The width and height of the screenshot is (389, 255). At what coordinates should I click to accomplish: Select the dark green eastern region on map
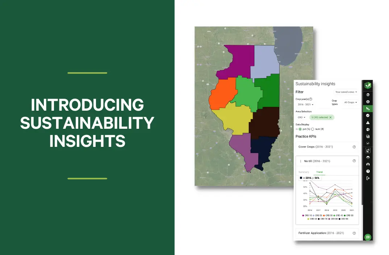click(x=270, y=92)
